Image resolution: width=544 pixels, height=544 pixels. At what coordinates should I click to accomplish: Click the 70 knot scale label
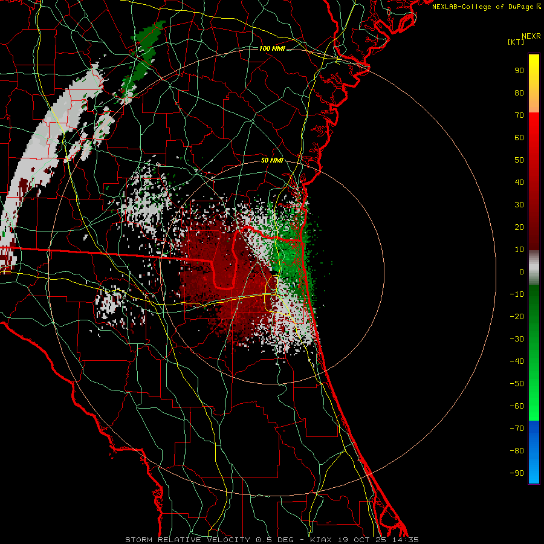pos(519,115)
